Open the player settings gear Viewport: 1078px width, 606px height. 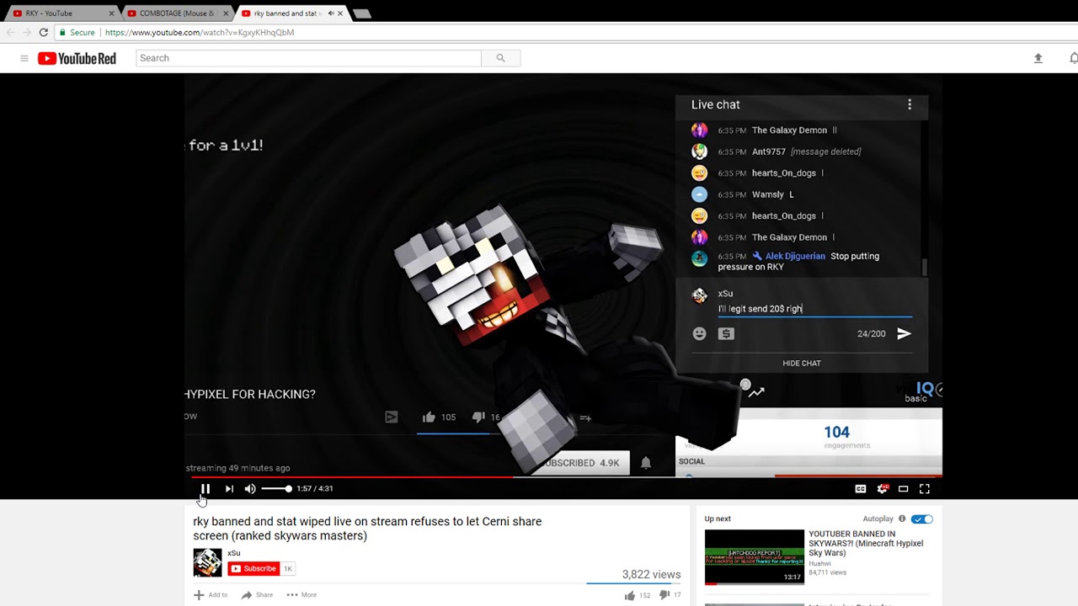pos(882,489)
